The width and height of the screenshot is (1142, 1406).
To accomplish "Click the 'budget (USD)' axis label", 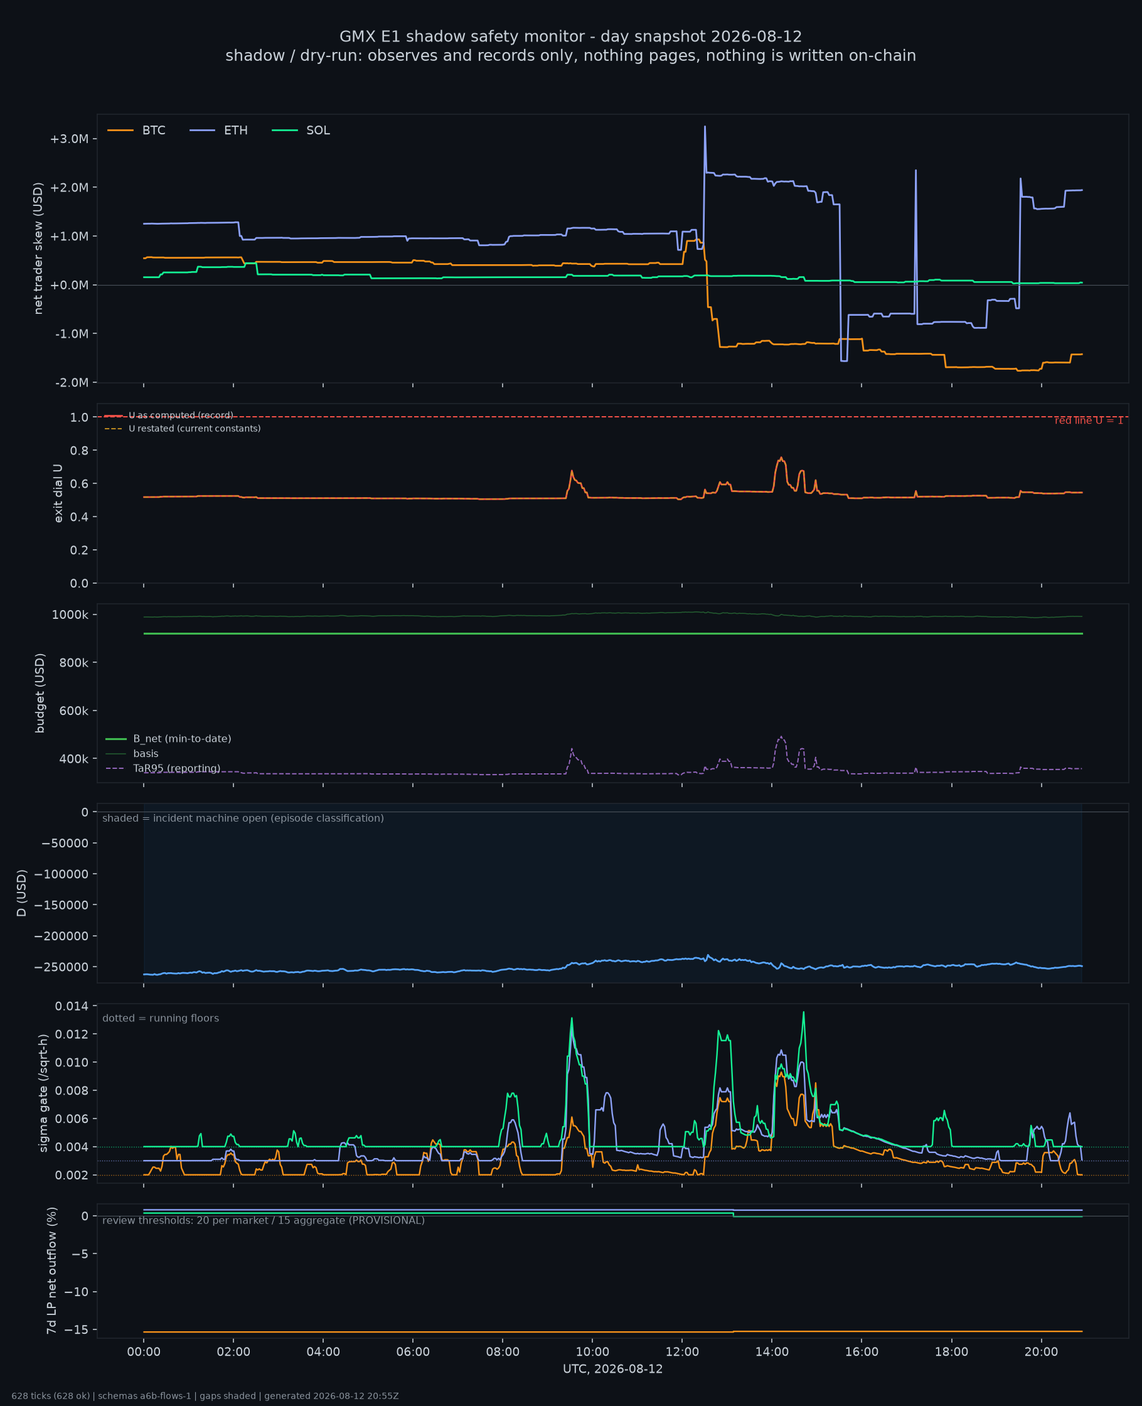I will [x=40, y=693].
